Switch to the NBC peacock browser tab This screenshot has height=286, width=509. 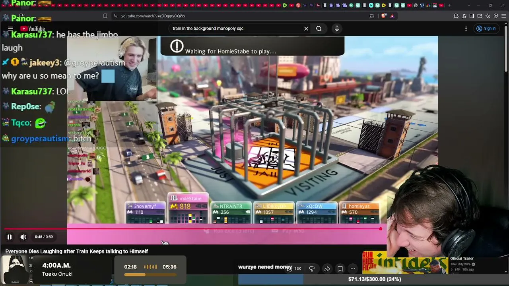point(428,5)
